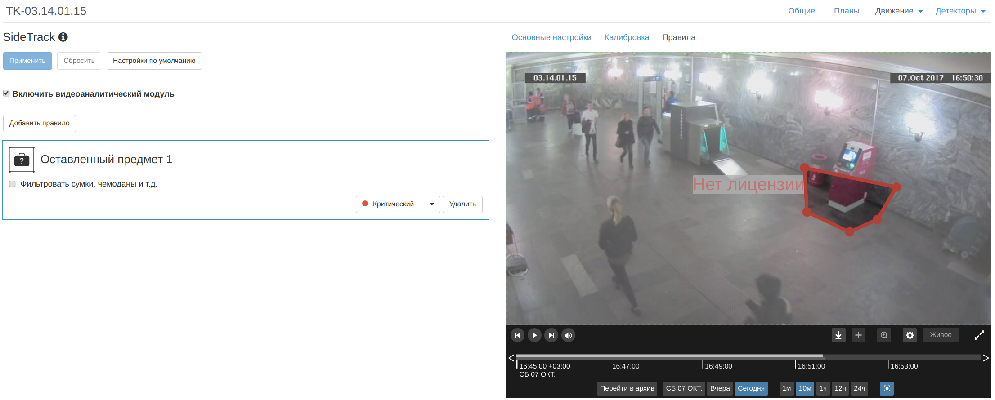The height and width of the screenshot is (400, 995).
Task: Switch to live view with Живое
Action: pos(941,335)
